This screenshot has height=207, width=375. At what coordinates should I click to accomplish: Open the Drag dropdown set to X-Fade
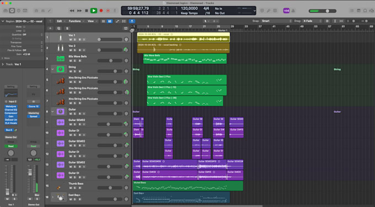click(x=312, y=21)
